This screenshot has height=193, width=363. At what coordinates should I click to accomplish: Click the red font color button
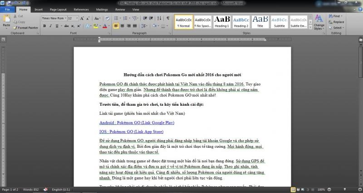(x=104, y=26)
